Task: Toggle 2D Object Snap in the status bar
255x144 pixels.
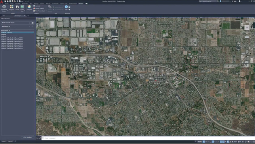Action: (x=223, y=142)
